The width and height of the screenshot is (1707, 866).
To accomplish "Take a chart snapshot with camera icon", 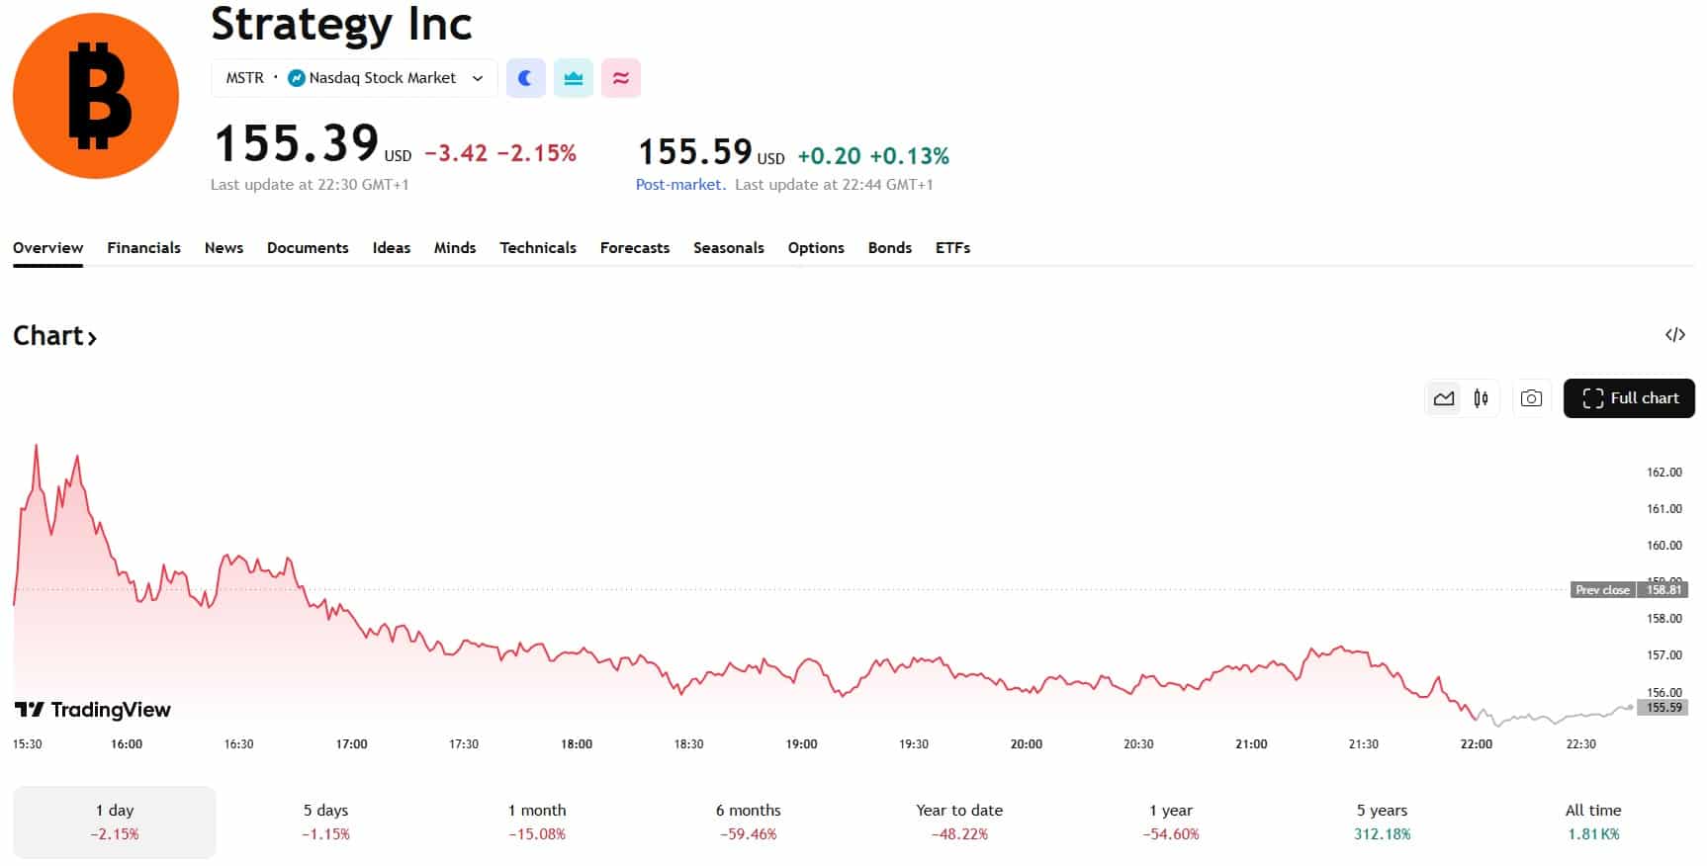I will [1531, 398].
